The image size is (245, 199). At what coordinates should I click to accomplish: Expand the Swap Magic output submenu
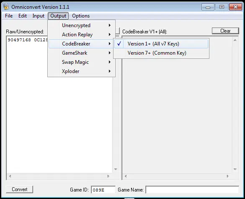coord(82,62)
